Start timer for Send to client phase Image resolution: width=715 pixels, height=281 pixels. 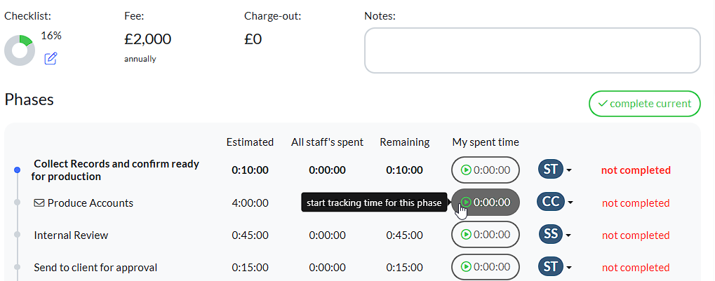485,267
